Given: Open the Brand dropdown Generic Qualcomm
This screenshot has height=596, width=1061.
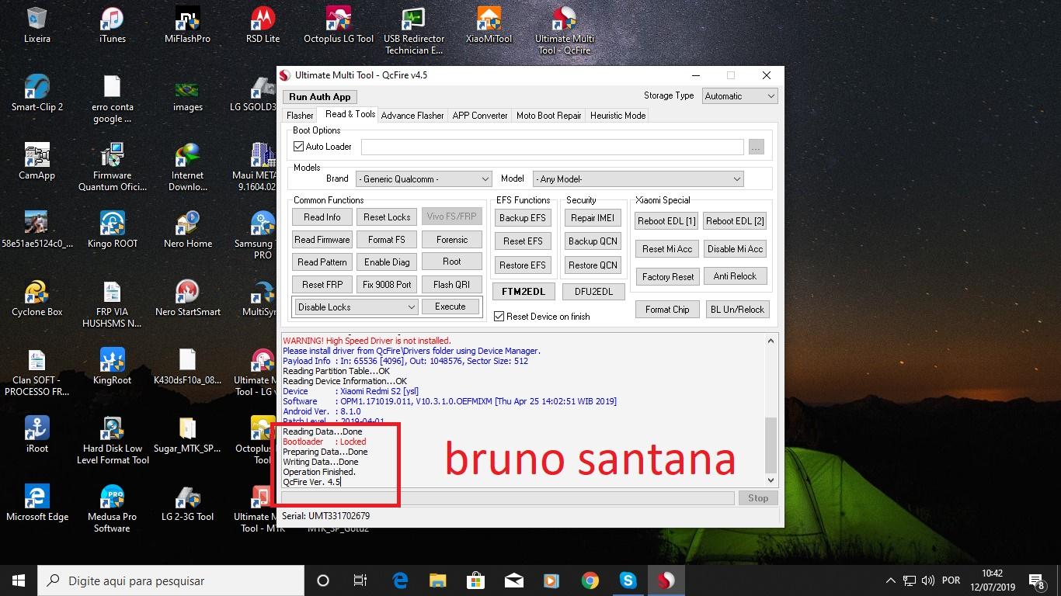Looking at the screenshot, I should pos(424,179).
